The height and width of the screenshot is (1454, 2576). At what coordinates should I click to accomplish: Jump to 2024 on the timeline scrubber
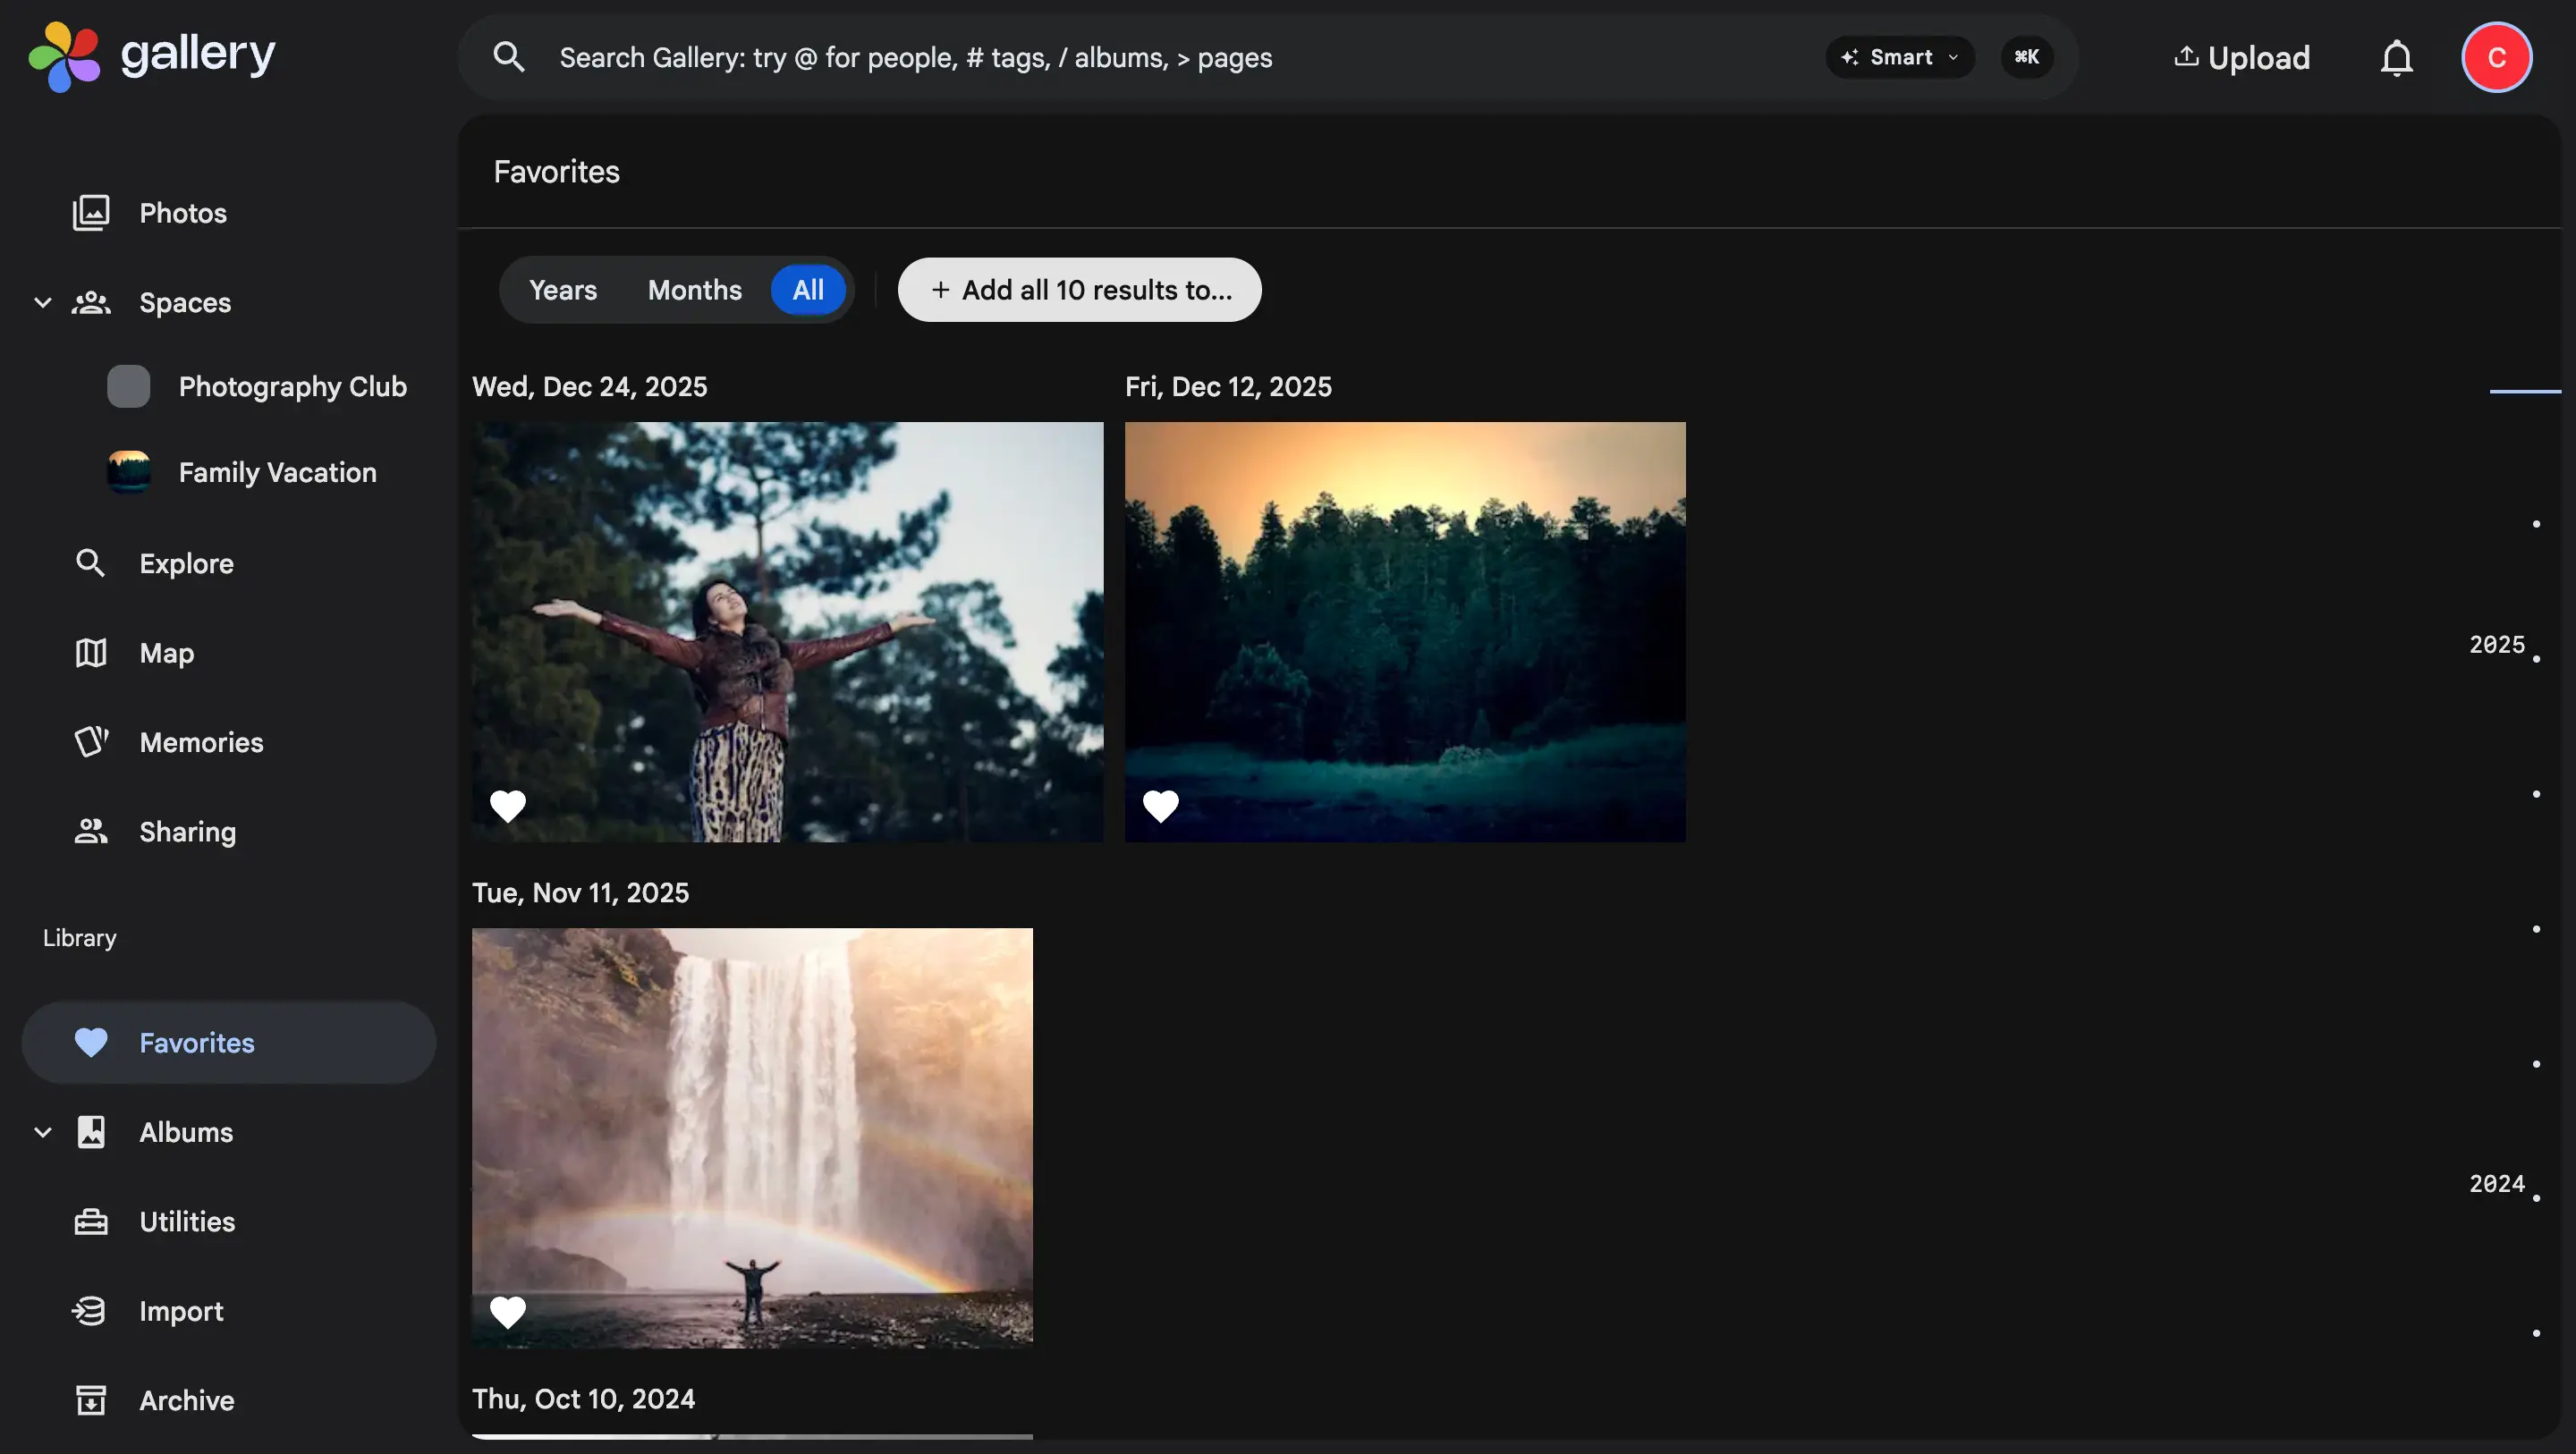[2498, 1184]
